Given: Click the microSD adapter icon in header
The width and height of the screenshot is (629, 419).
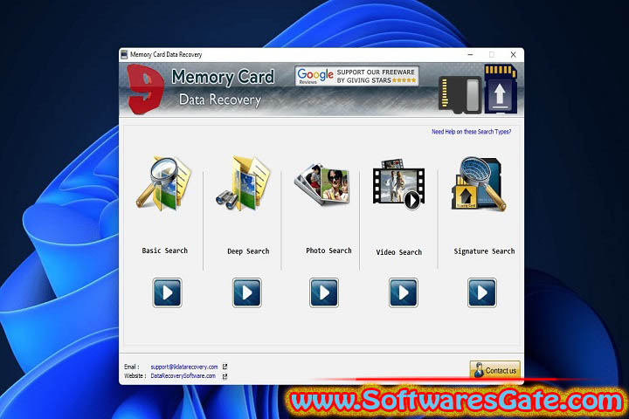Looking at the screenshot, I should coord(460,94).
